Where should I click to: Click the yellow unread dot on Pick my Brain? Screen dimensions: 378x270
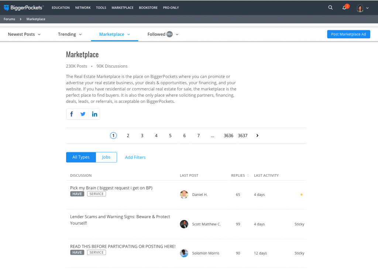[301, 195]
